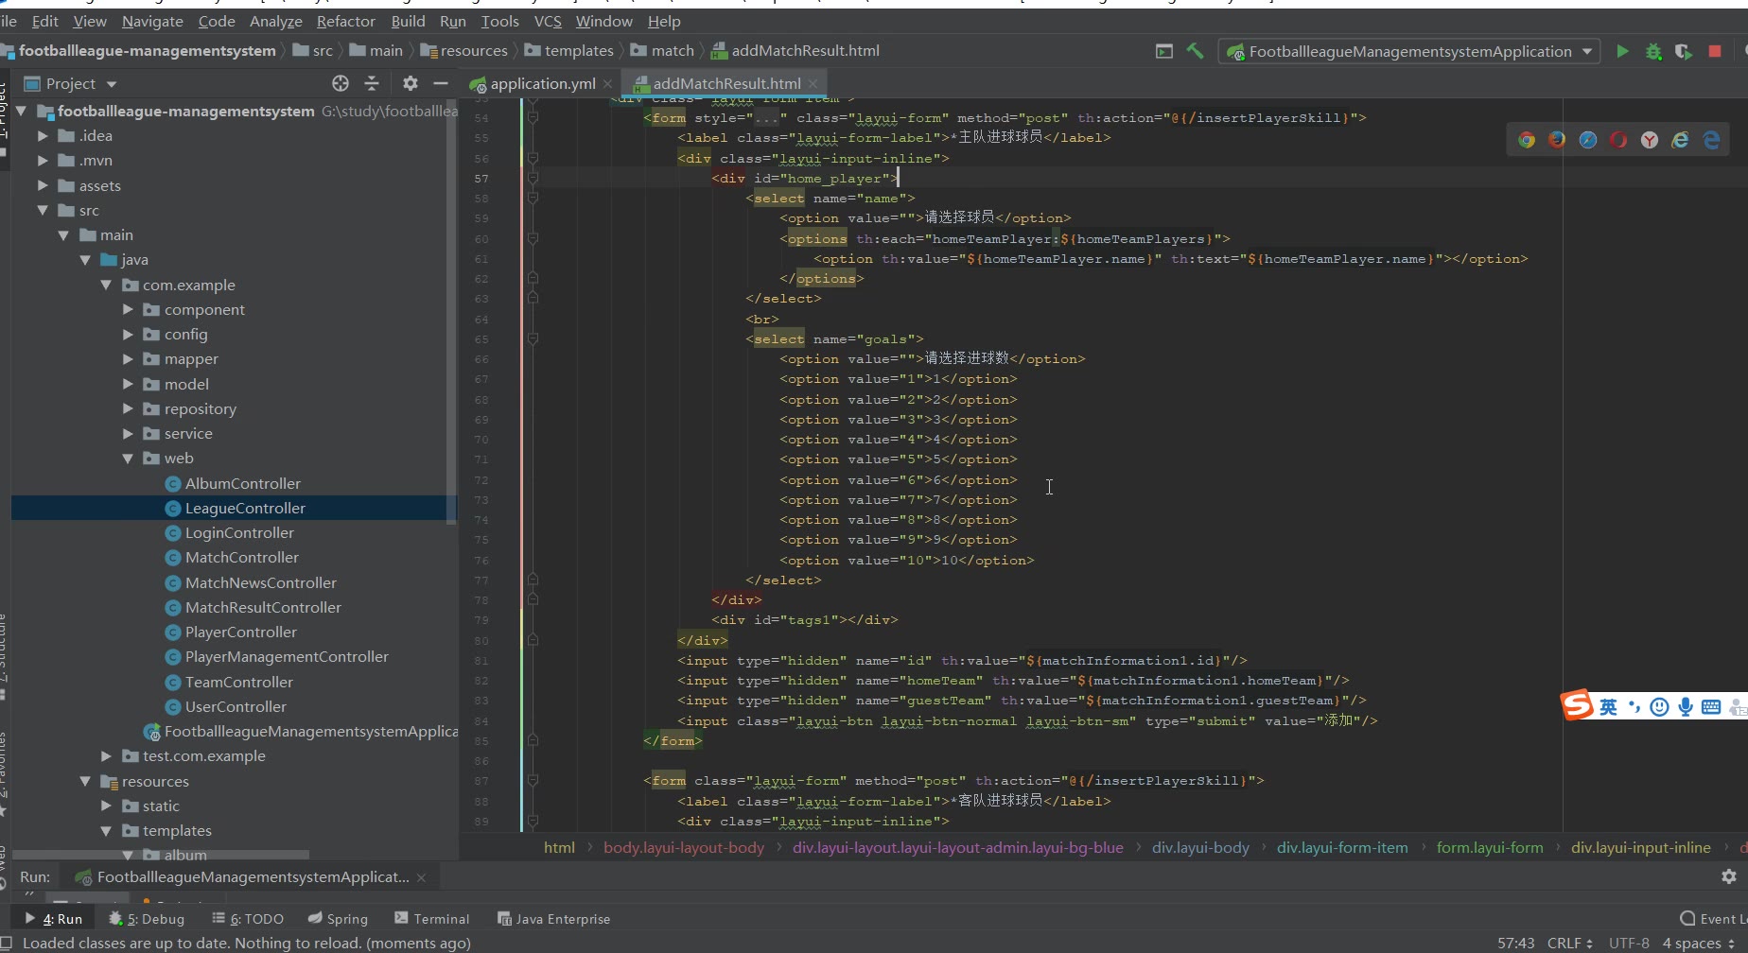Open Project panel gear settings
Screen dimensions: 1748x953
[410, 83]
